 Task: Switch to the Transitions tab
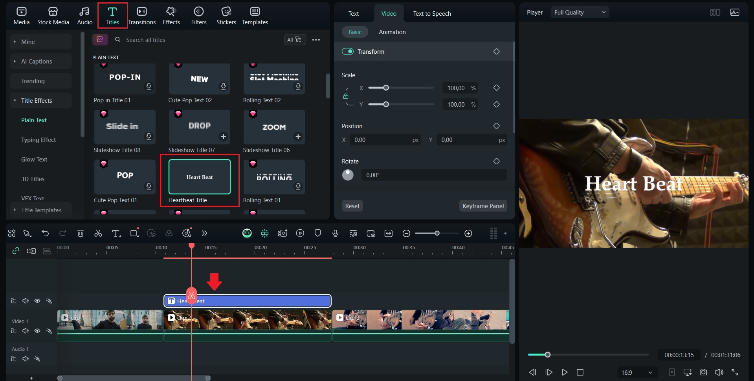142,16
